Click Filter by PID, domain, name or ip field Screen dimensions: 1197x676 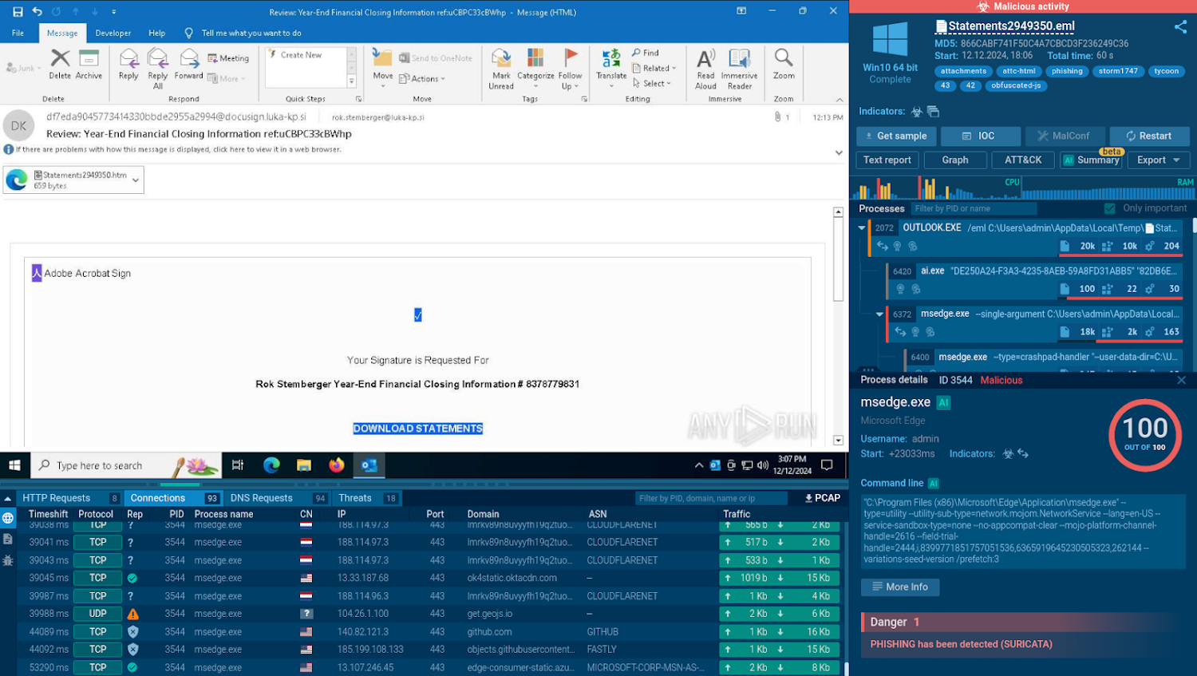(713, 498)
